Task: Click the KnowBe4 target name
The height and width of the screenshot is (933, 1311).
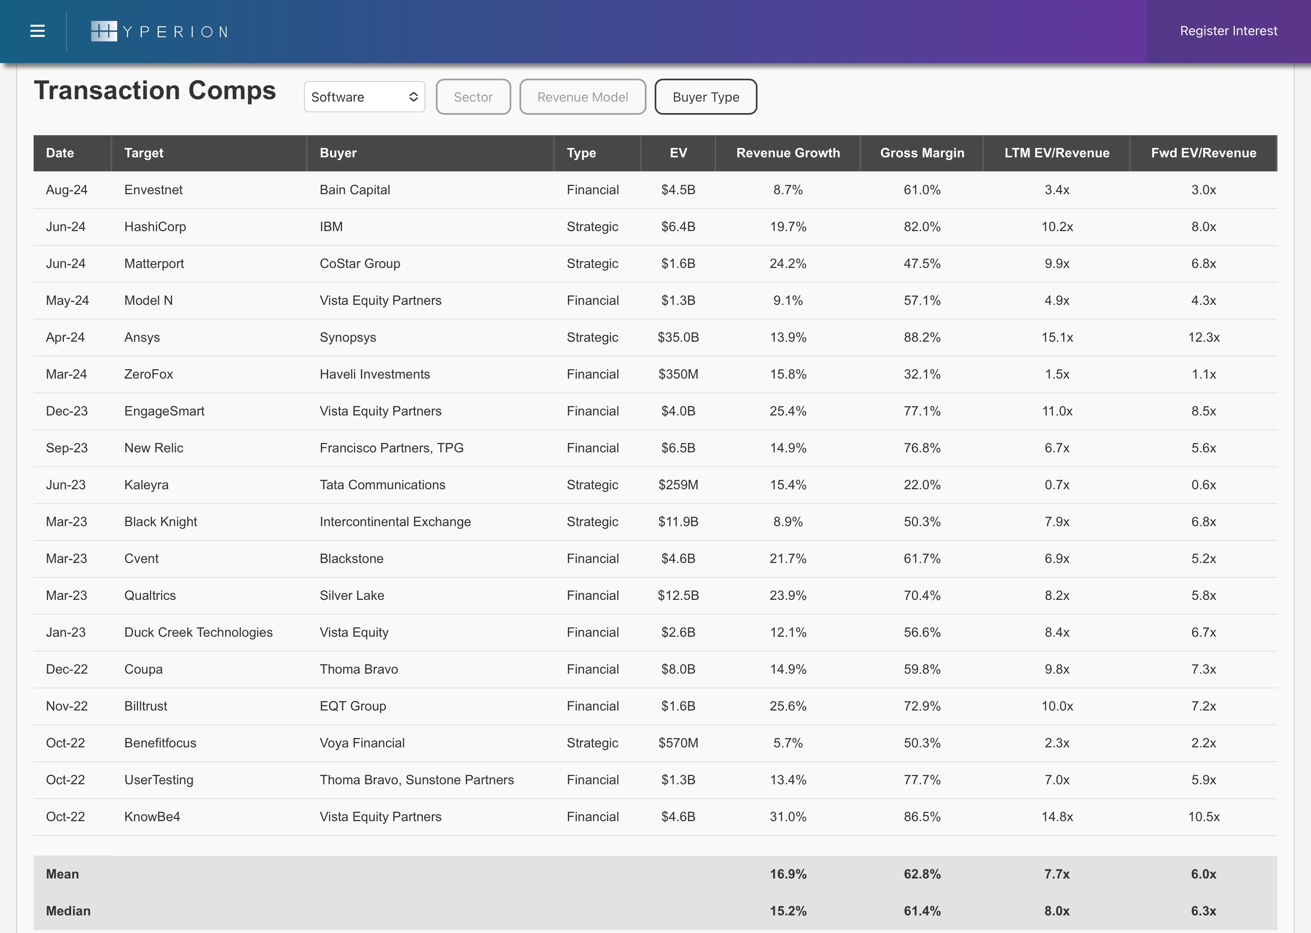Action: (152, 816)
